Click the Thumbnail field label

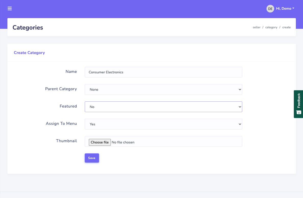[66, 141]
